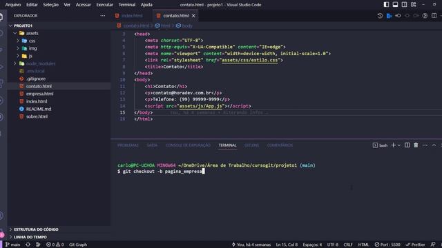Expand Estrutura do Código section
The image size is (442, 248).
click(36, 229)
